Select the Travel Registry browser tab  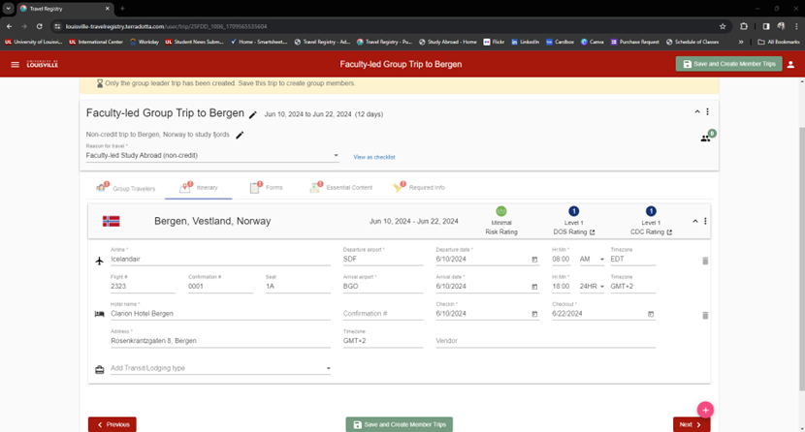(x=64, y=9)
